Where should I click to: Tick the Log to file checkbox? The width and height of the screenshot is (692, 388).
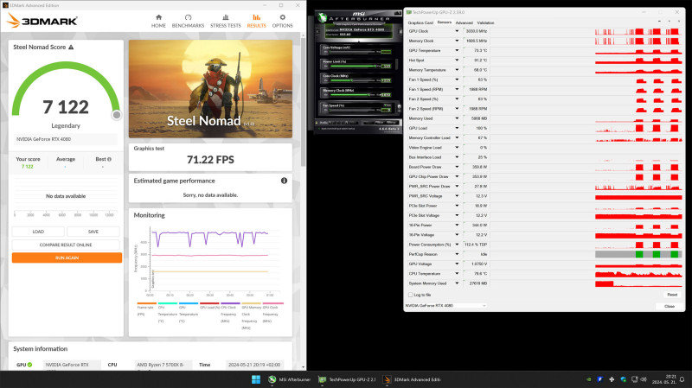[410, 295]
